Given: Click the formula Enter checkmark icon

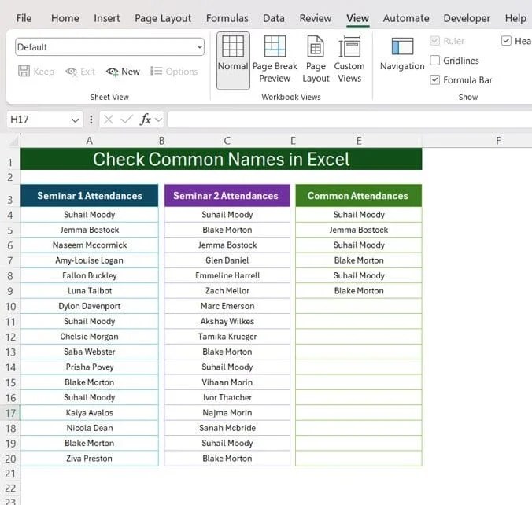Looking at the screenshot, I should [127, 120].
